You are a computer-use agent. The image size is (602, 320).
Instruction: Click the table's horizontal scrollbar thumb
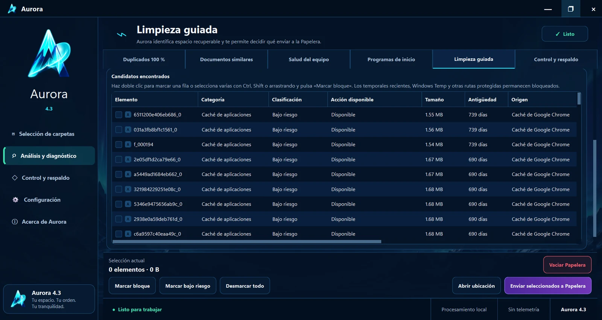pos(247,242)
